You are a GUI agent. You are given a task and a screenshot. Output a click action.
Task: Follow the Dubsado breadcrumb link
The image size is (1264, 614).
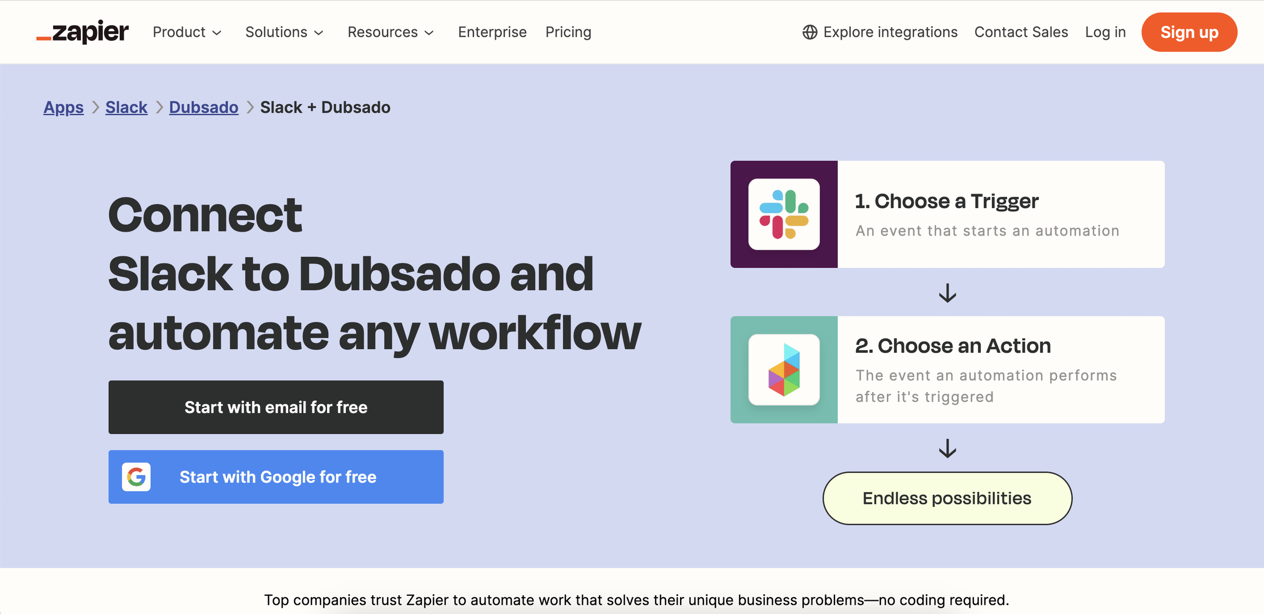click(x=203, y=107)
